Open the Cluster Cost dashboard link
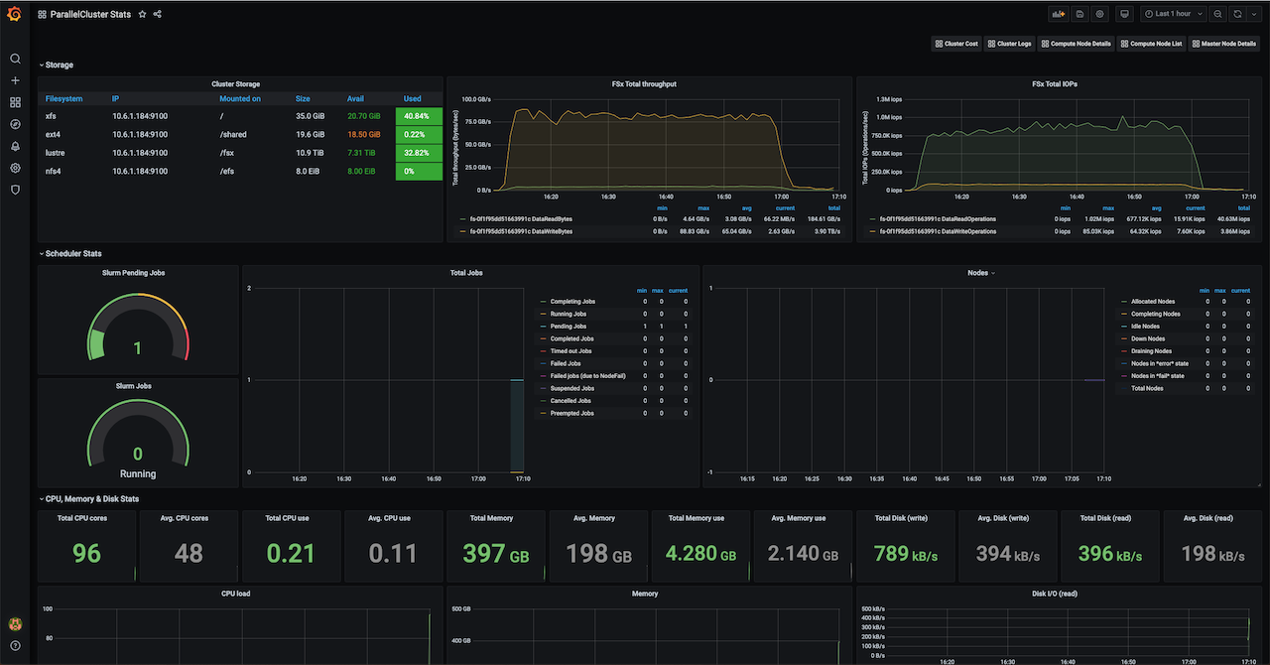The image size is (1270, 665). [956, 44]
